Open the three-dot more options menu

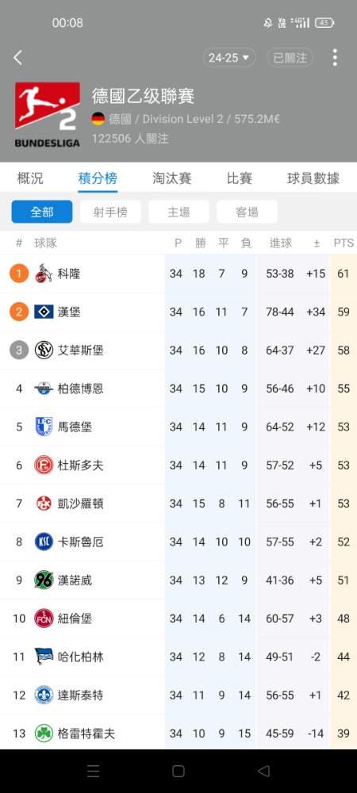coord(335,58)
